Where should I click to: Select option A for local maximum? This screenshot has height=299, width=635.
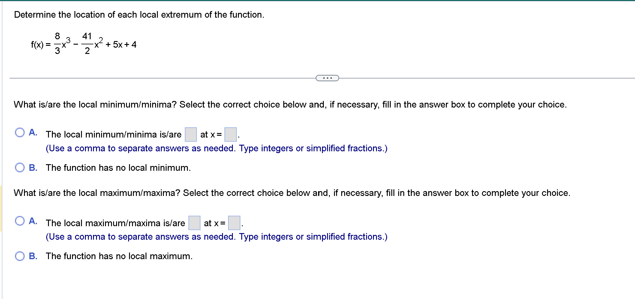click(20, 221)
